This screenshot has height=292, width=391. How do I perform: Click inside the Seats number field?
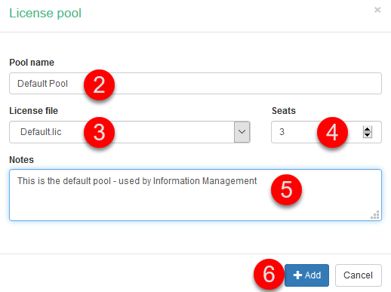326,132
